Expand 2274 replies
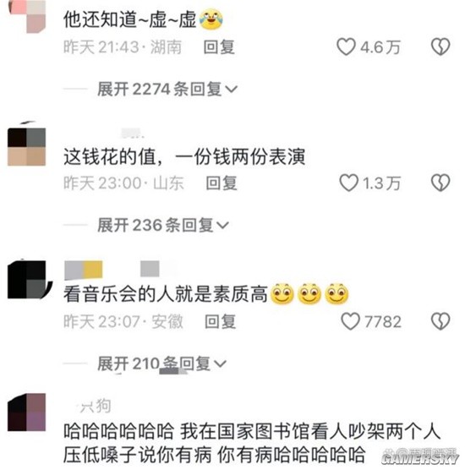The image size is (465, 470). [x=167, y=89]
